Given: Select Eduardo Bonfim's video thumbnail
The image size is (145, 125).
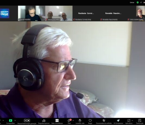Looking at the screenshot, I should pos(31,13).
